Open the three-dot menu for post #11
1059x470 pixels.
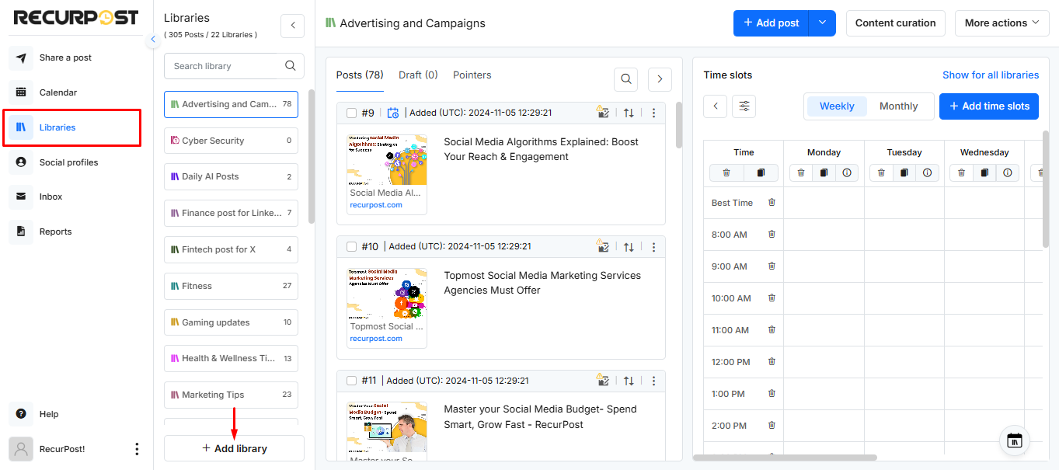[653, 381]
